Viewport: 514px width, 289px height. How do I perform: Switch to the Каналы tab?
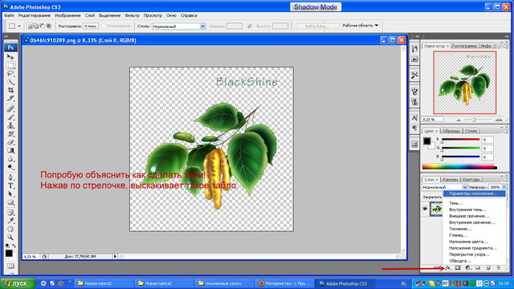coord(450,180)
